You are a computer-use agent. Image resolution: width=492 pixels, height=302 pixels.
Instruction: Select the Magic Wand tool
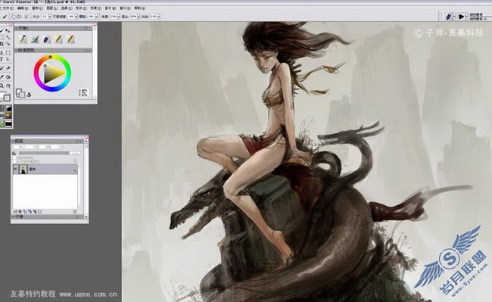(x=8, y=37)
